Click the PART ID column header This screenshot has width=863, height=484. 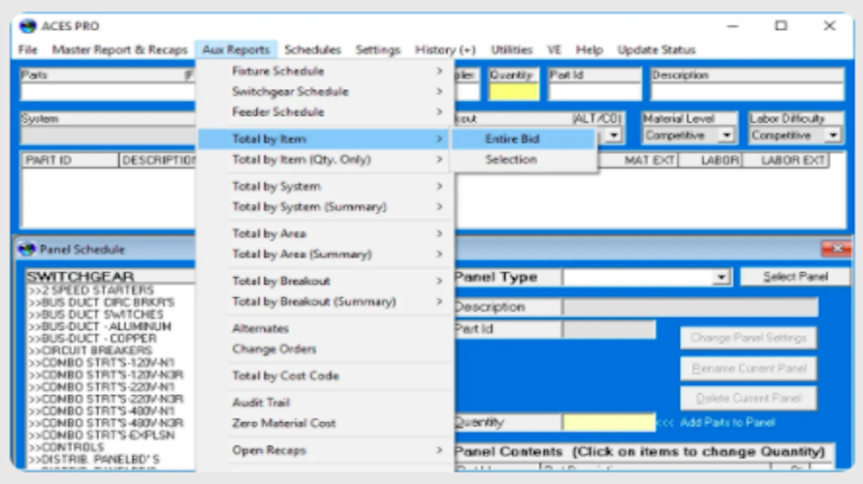(71, 161)
